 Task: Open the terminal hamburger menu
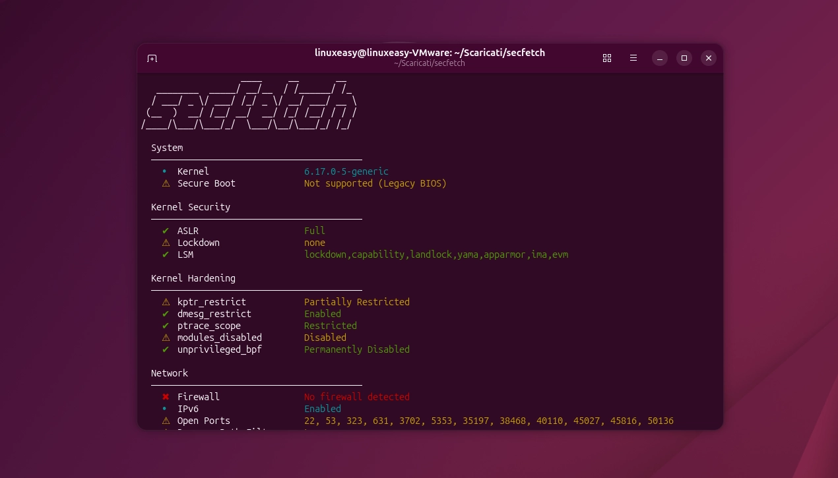[633, 58]
